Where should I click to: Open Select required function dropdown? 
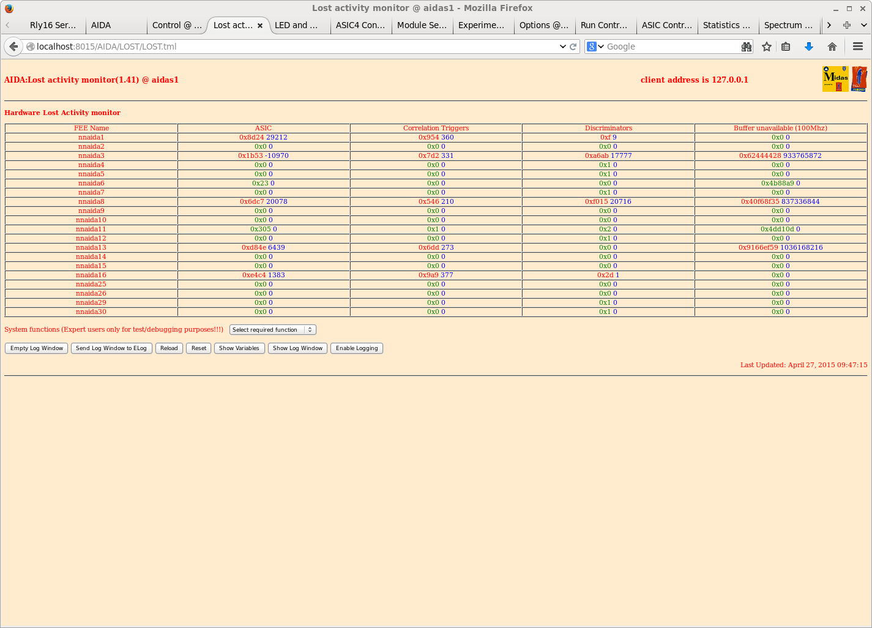coord(272,330)
